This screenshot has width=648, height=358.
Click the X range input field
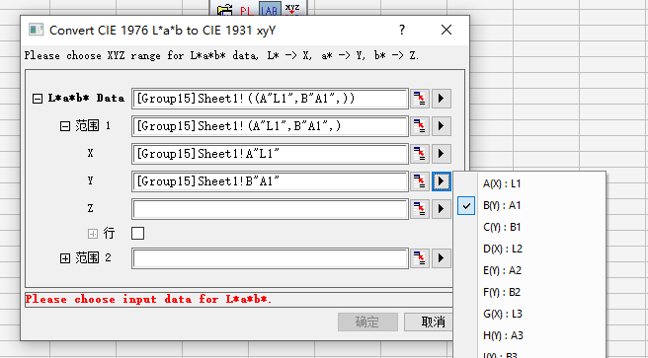[271, 154]
